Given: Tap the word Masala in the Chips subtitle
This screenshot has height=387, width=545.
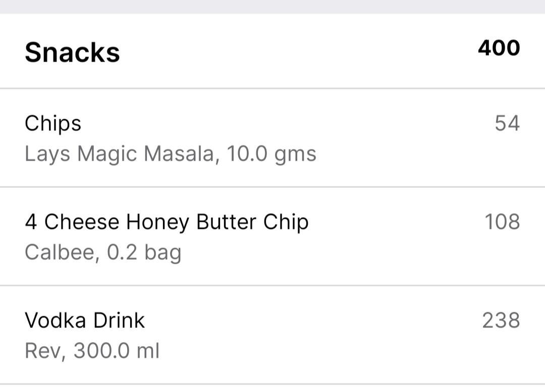Looking at the screenshot, I should point(179,154).
